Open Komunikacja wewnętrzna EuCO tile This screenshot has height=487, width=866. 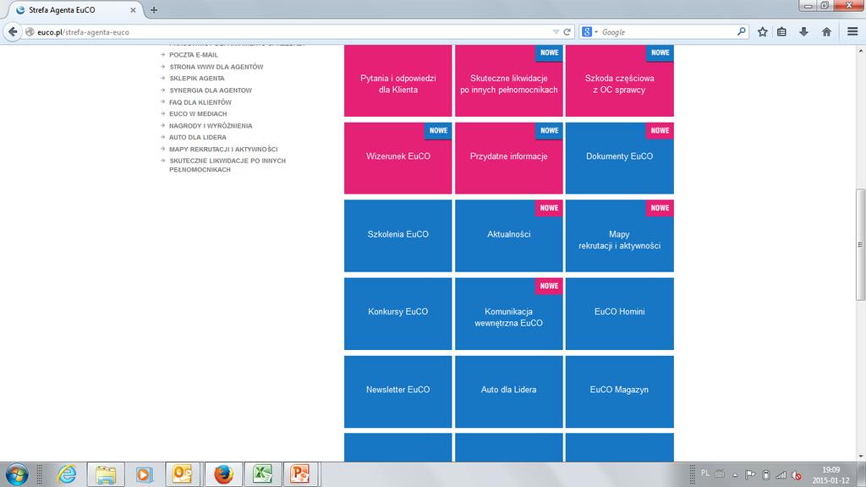[508, 314]
